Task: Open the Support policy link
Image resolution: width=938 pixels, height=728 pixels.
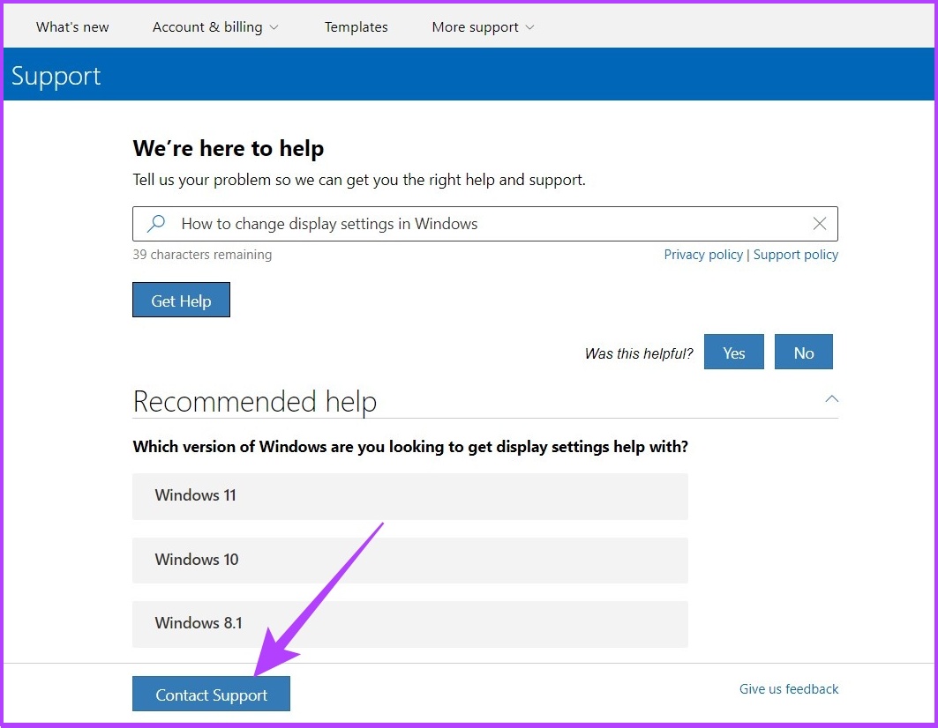Action: [x=796, y=255]
